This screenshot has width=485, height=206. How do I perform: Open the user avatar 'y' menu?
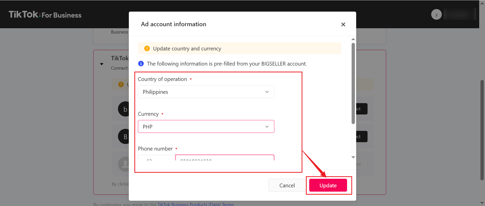pyautogui.click(x=436, y=15)
